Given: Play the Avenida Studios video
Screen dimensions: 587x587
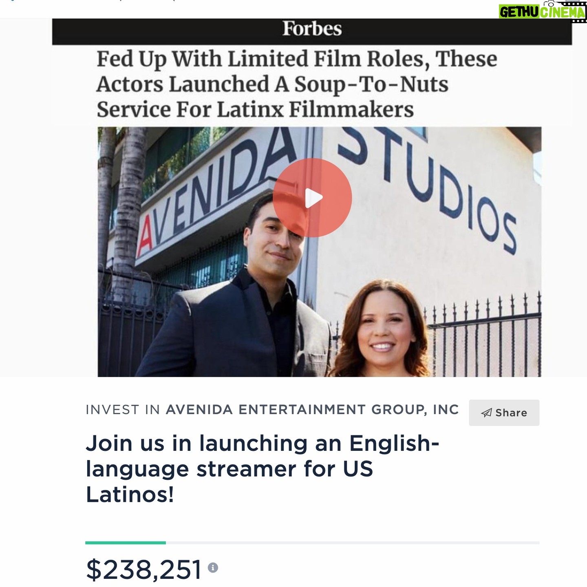Looking at the screenshot, I should coord(312,198).
